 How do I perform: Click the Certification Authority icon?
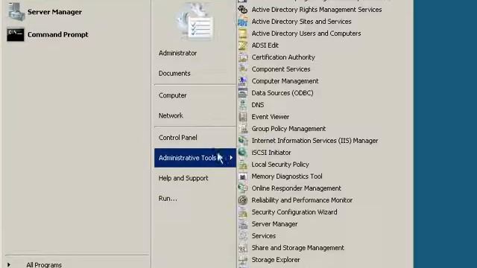(x=243, y=57)
